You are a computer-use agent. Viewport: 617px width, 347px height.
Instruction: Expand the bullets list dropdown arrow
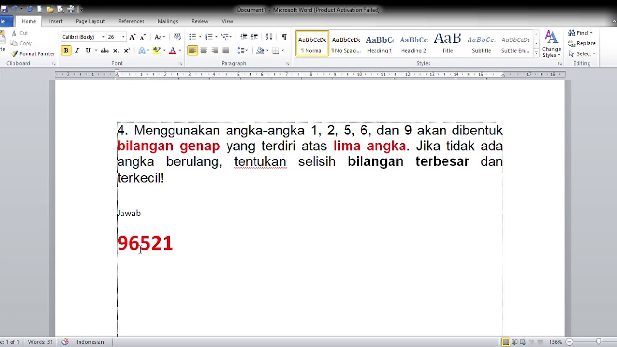[200, 37]
